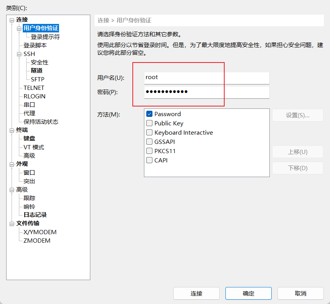Select 高级 under 终端 in tree

tap(29, 155)
